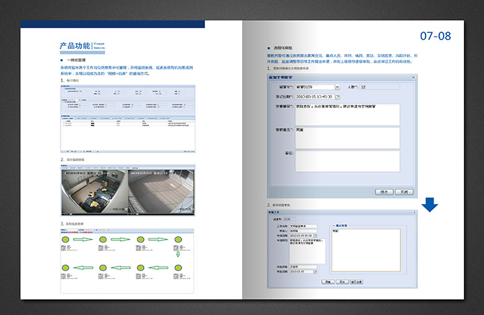Click the small green down arrow in patrol map
The height and width of the screenshot is (315, 484).
(178, 254)
